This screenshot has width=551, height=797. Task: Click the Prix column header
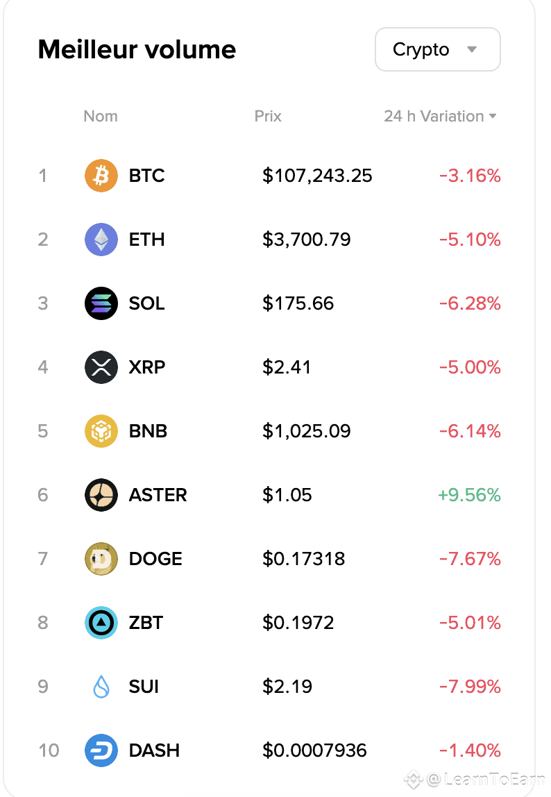267,116
